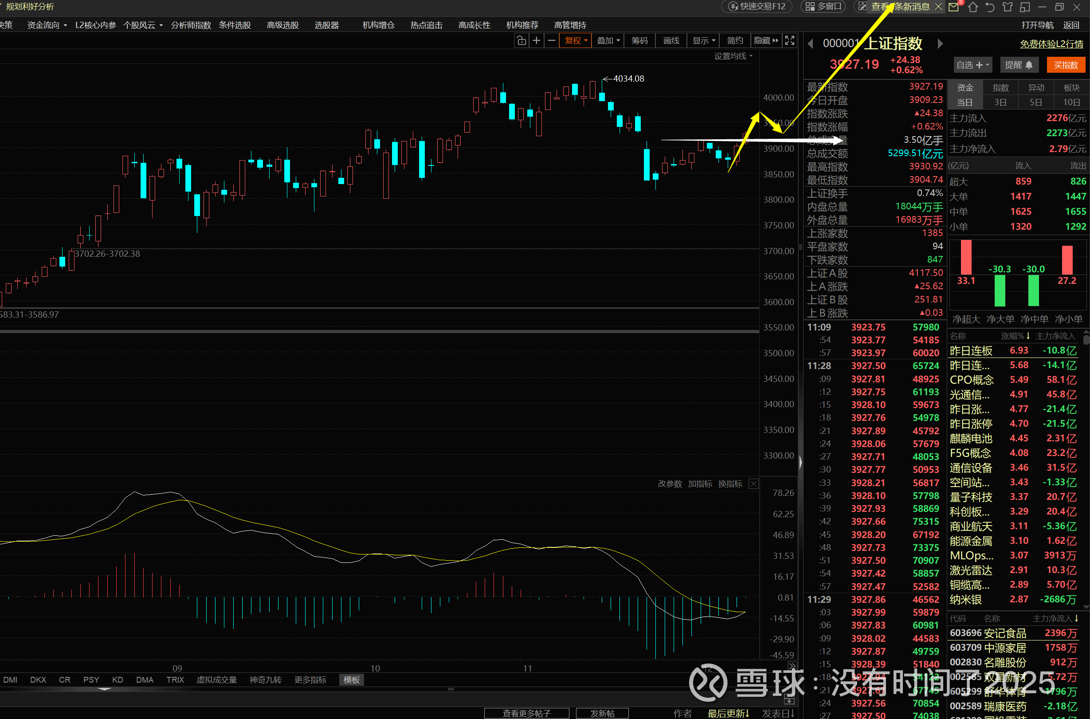Open the mail inbox envelope icon

pos(953,7)
